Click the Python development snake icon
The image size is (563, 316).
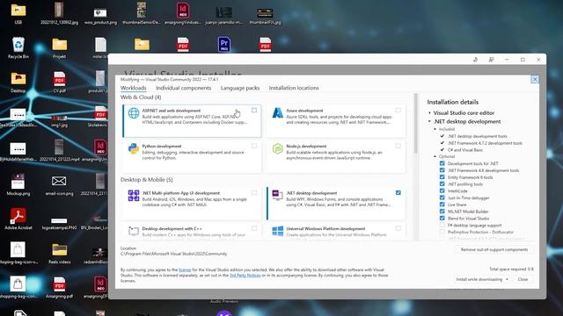coord(134,148)
